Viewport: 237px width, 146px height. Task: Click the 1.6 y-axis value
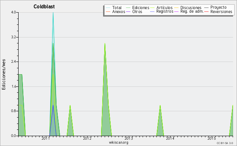click(x=13, y=86)
